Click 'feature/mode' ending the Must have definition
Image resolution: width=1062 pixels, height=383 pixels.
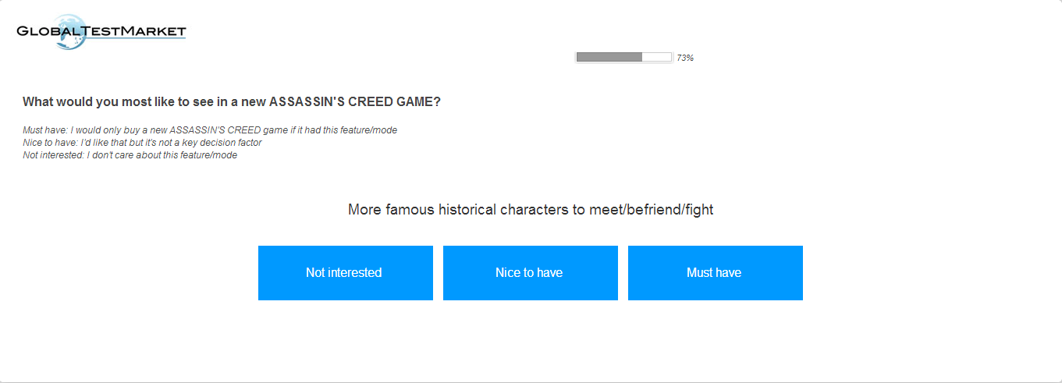click(370, 130)
